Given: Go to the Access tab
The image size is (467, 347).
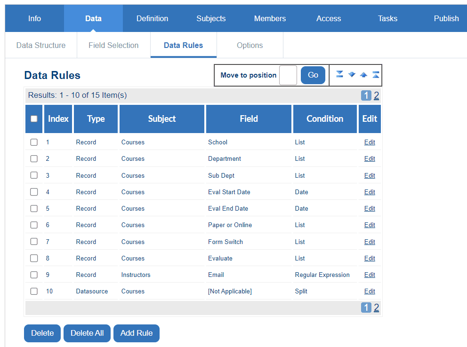Looking at the screenshot, I should [329, 18].
